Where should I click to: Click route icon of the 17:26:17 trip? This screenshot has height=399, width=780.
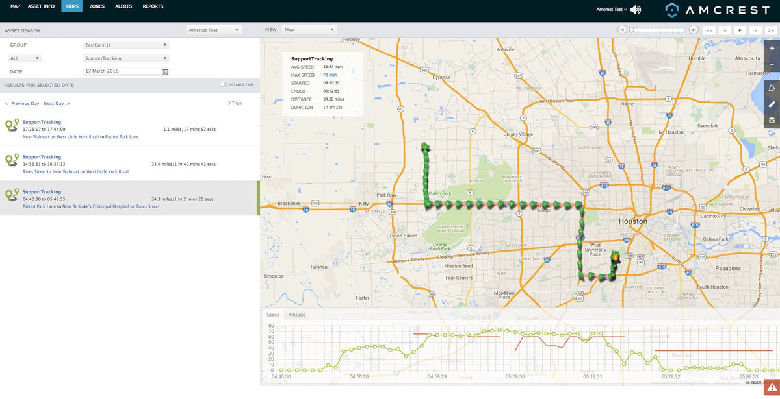pos(12,125)
